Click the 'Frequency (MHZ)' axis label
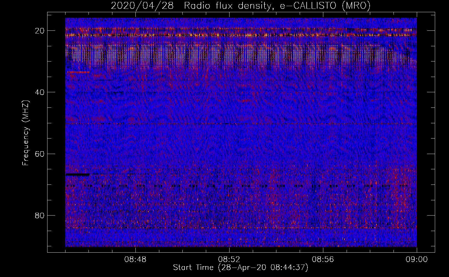Viewport: 449px width, 277px height. click(26, 133)
